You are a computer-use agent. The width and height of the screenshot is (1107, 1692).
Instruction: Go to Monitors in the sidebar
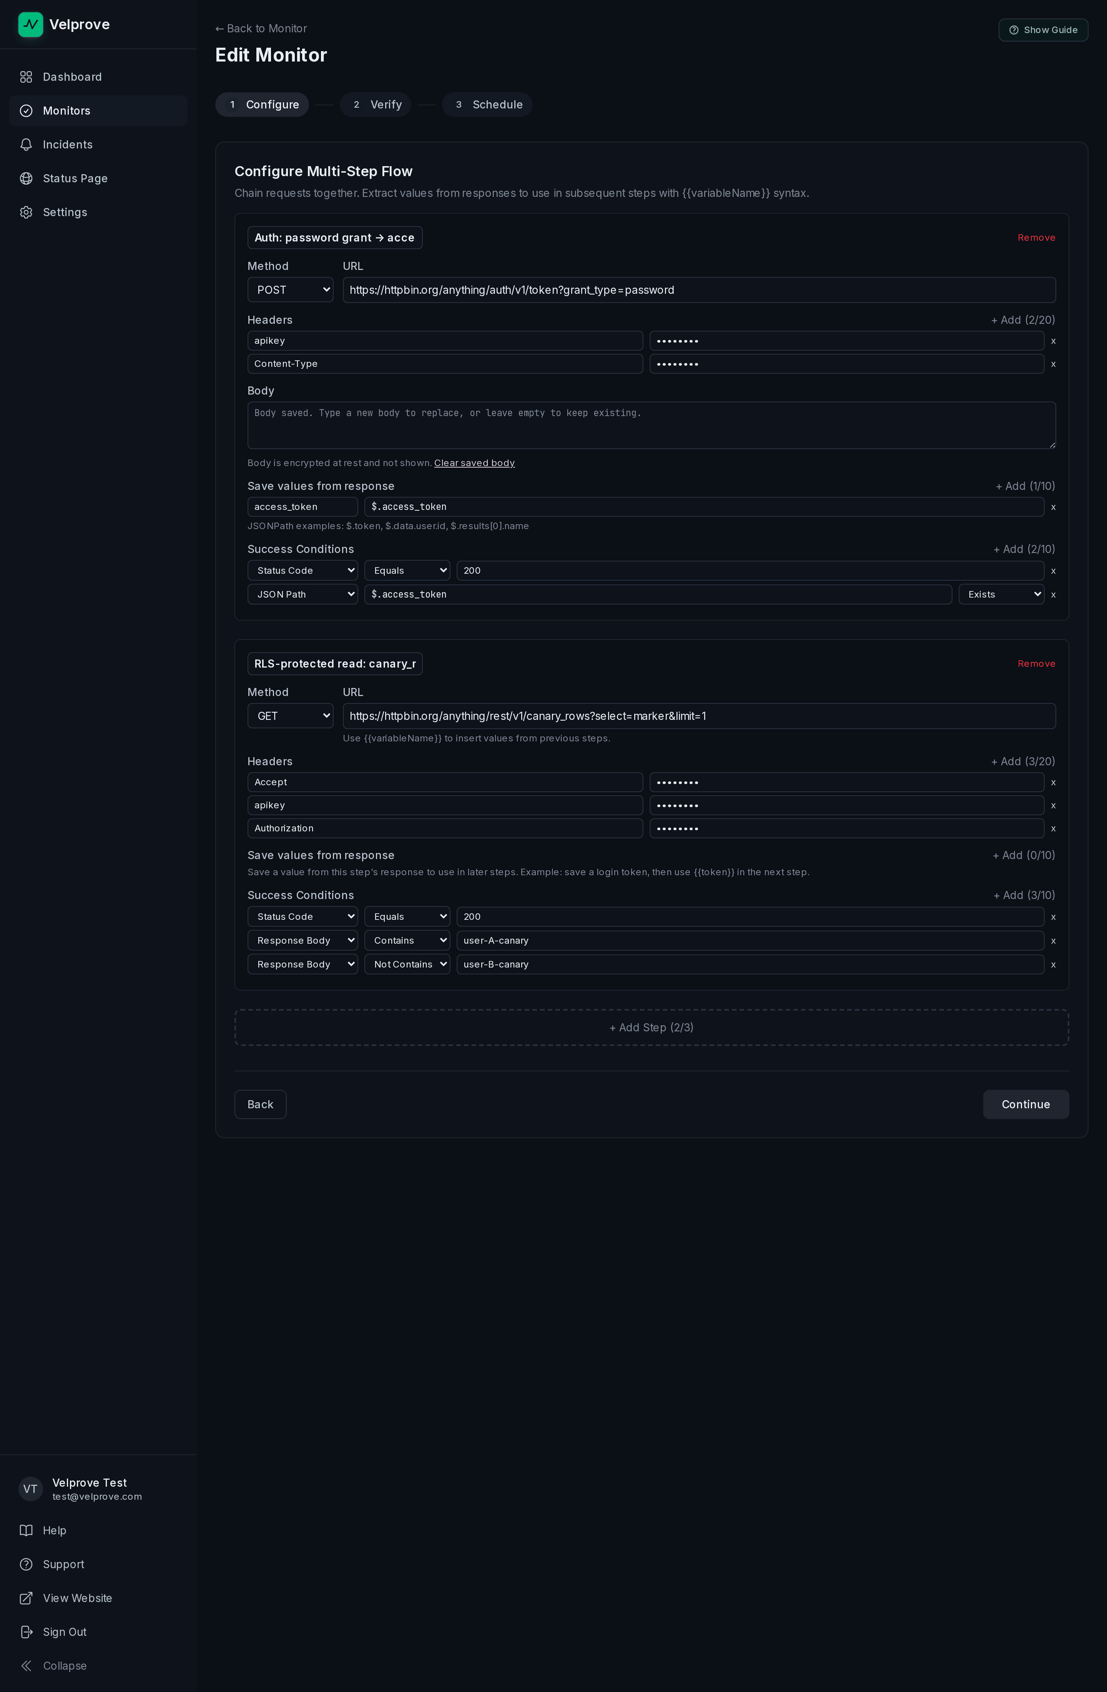coord(98,111)
